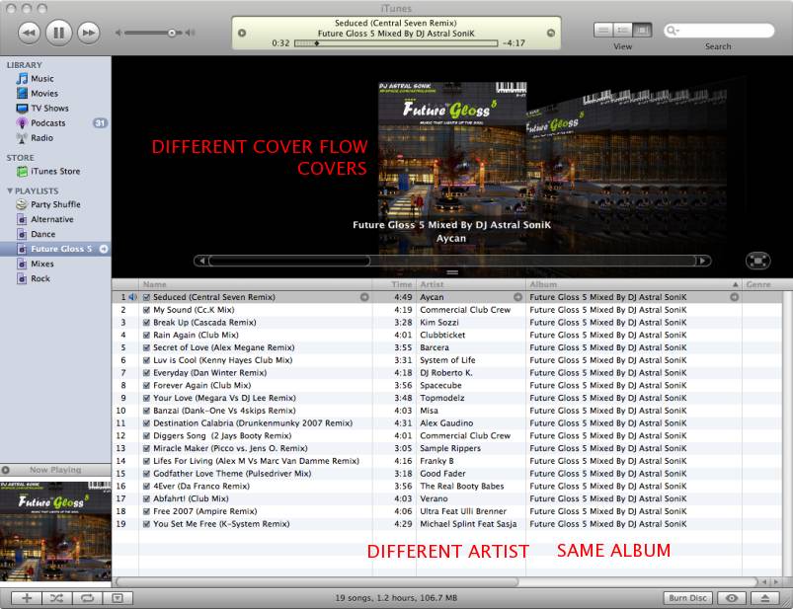Click store arrow next to Aycan artist
The height and width of the screenshot is (609, 793).
[x=517, y=297]
